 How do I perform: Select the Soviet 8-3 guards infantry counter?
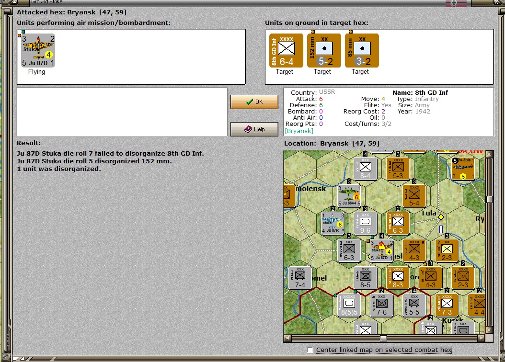click(398, 277)
